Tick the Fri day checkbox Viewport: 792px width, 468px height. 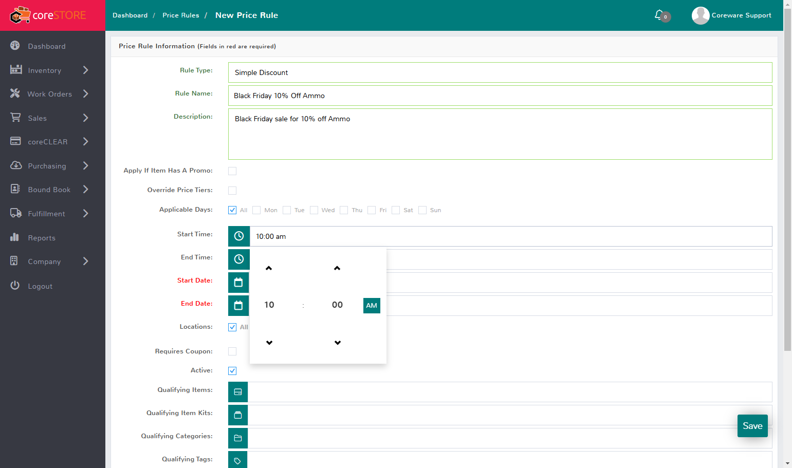coord(372,210)
